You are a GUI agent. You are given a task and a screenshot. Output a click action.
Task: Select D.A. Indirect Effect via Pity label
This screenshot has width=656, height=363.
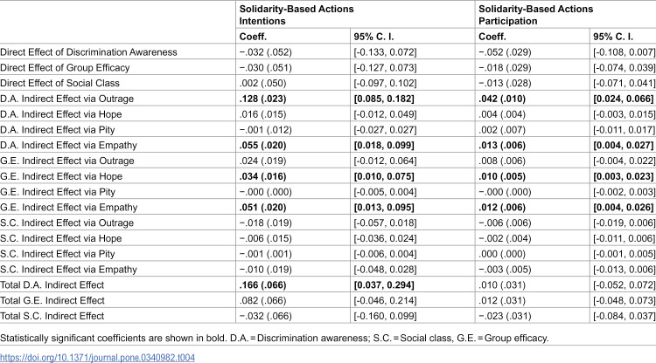[58, 130]
